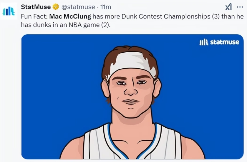The image size is (247, 162).
Task: Click the statmuse bars logo in image
Action: (x=204, y=42)
